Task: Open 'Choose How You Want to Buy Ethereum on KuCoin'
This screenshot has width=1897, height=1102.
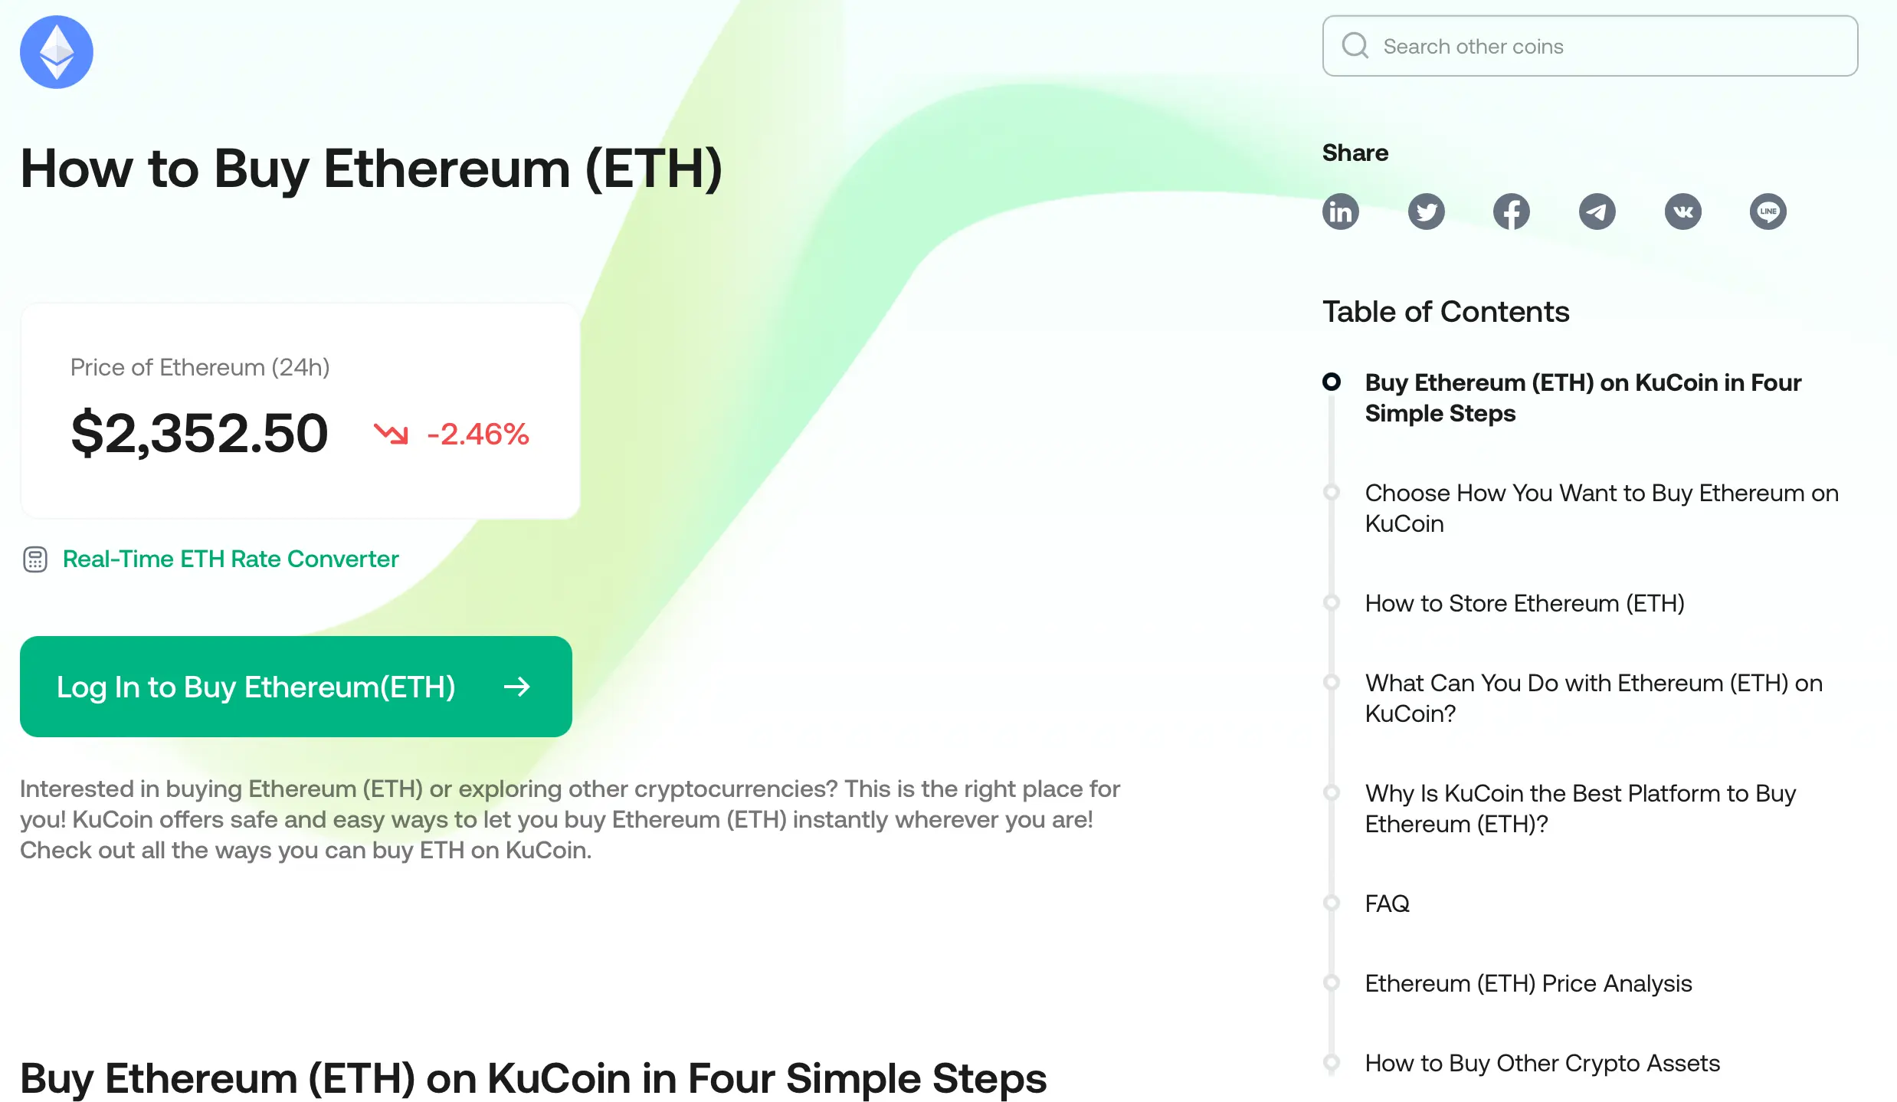Action: click(1601, 508)
